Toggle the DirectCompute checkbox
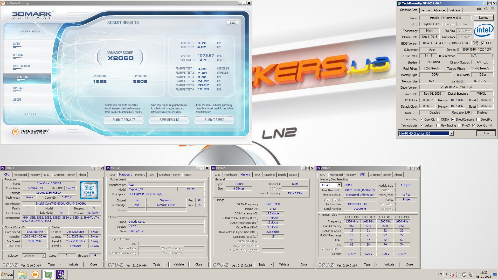 pyautogui.click(x=453, y=119)
